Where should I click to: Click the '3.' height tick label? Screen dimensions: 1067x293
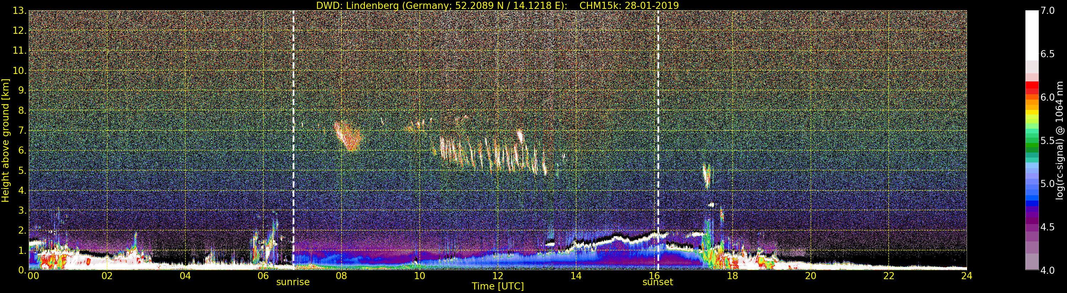[22, 210]
